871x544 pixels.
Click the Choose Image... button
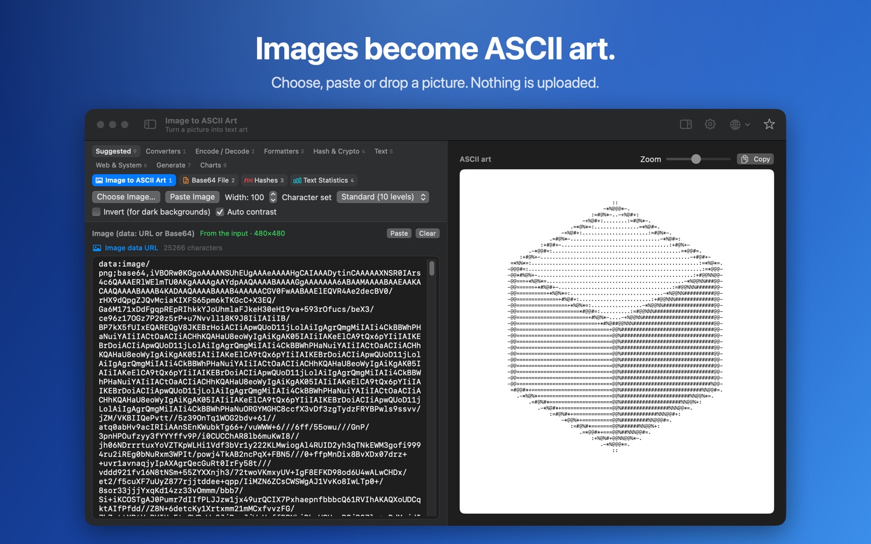126,197
